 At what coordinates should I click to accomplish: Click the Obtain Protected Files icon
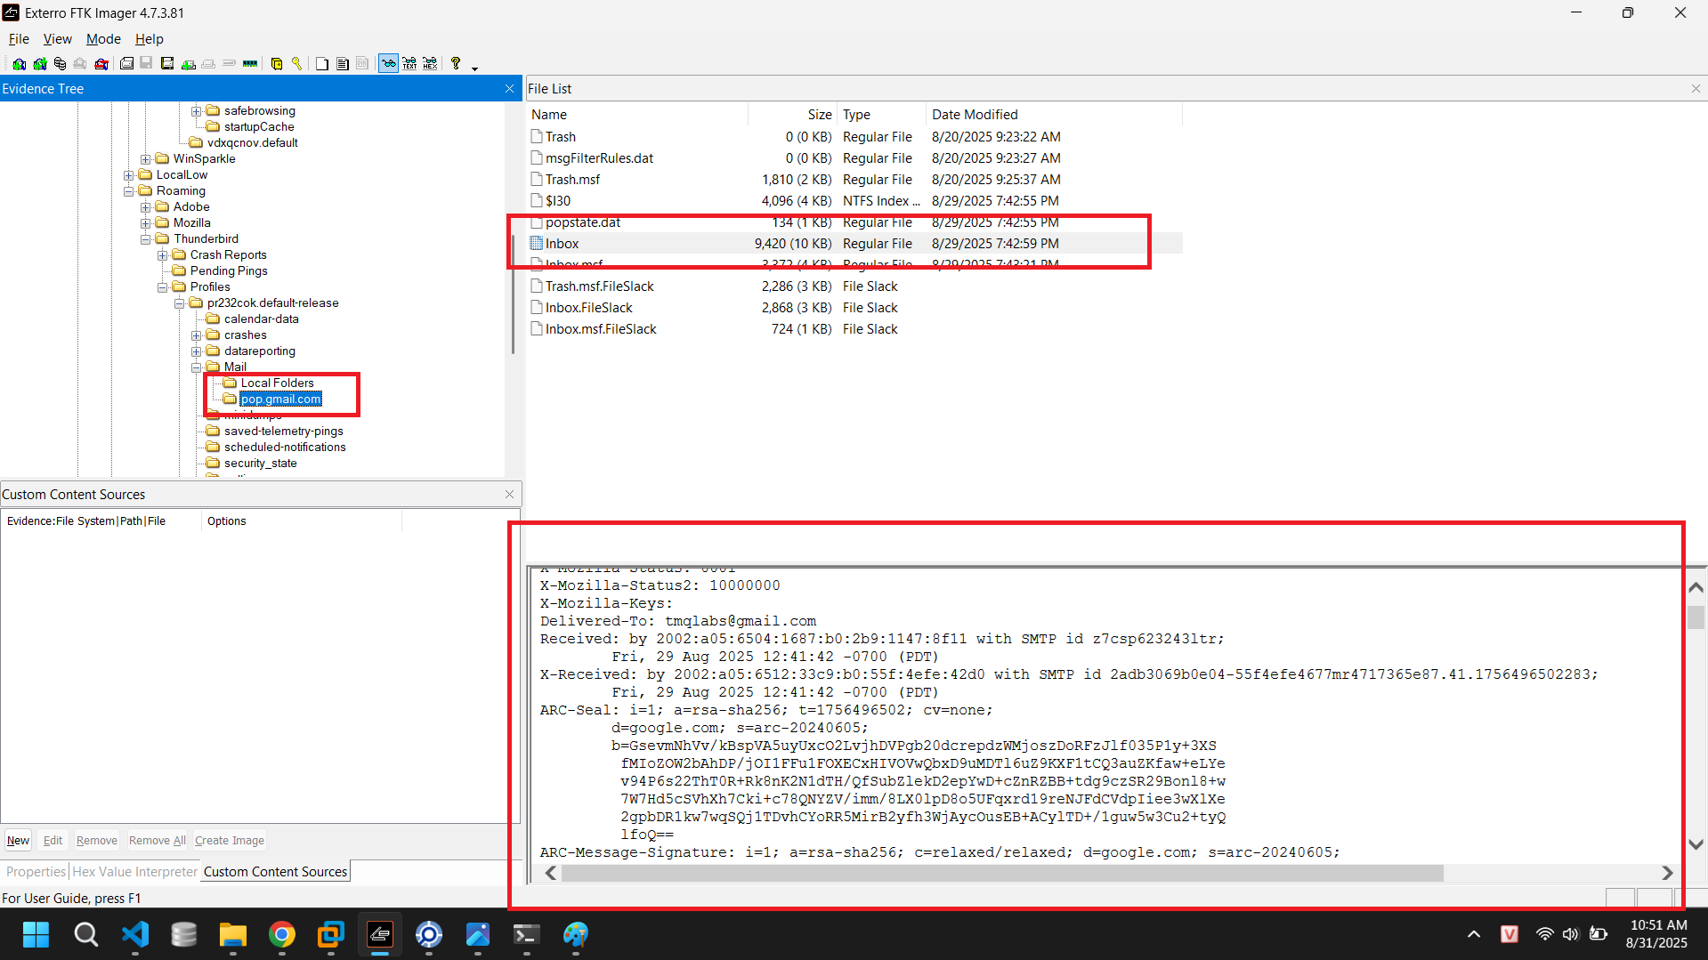277,64
